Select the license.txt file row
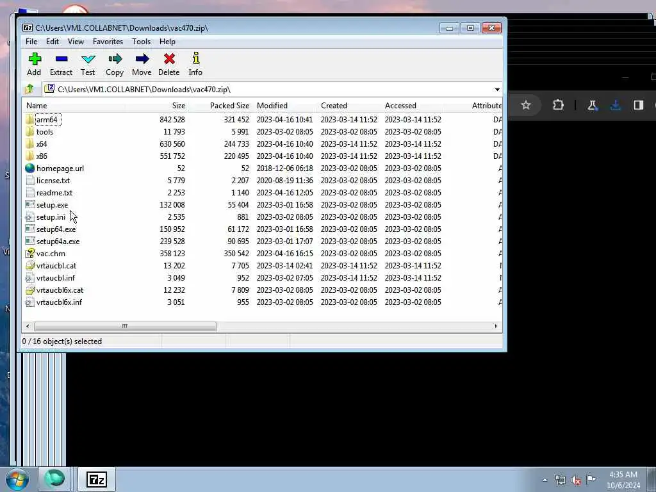 tap(262, 180)
